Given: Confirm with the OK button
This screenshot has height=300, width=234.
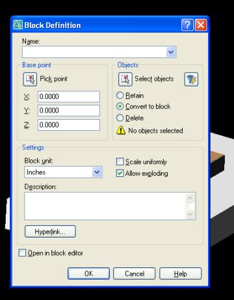Looking at the screenshot, I should (x=88, y=273).
